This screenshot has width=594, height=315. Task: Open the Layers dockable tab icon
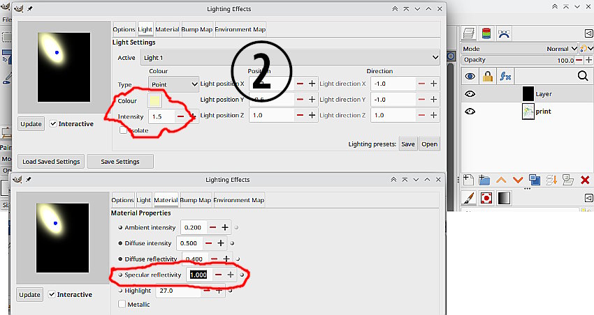tap(469, 33)
